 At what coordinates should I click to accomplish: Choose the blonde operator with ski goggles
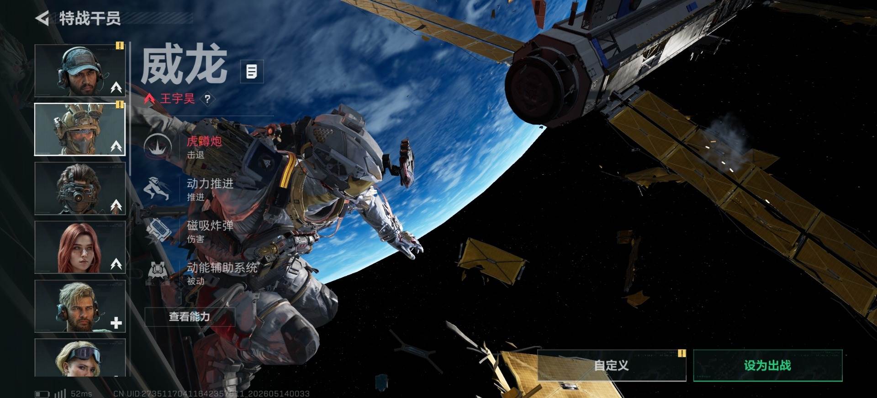(80, 358)
